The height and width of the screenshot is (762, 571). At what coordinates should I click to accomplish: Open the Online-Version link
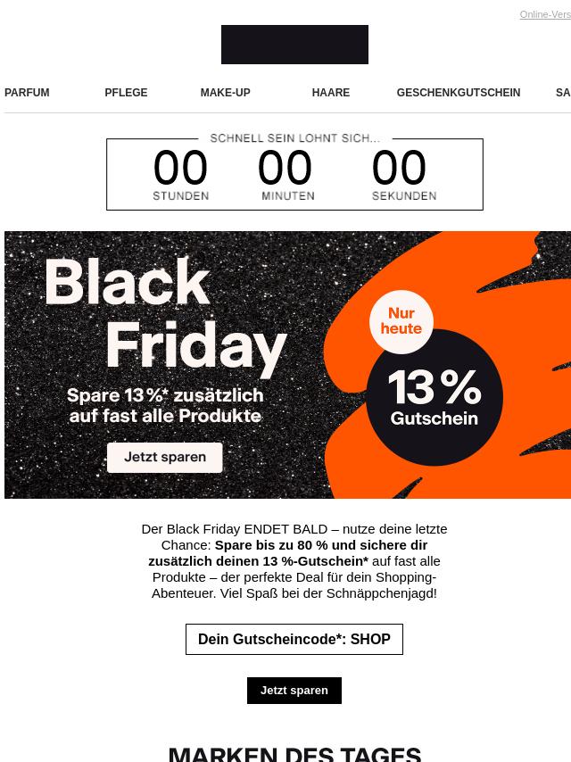click(x=545, y=14)
